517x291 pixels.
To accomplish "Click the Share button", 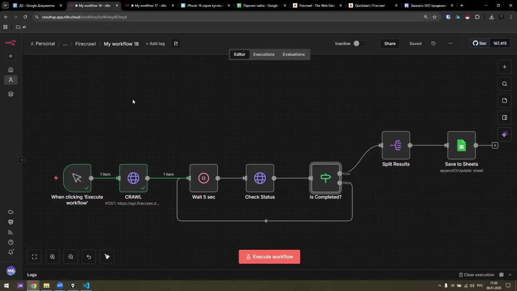I will [x=390, y=43].
